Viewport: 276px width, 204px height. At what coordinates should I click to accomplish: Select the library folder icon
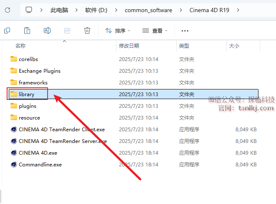[x=14, y=94]
